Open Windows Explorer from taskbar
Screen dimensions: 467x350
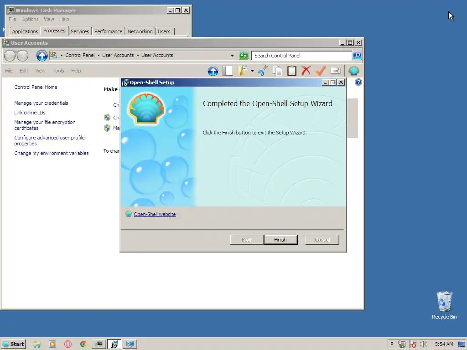[37, 345]
